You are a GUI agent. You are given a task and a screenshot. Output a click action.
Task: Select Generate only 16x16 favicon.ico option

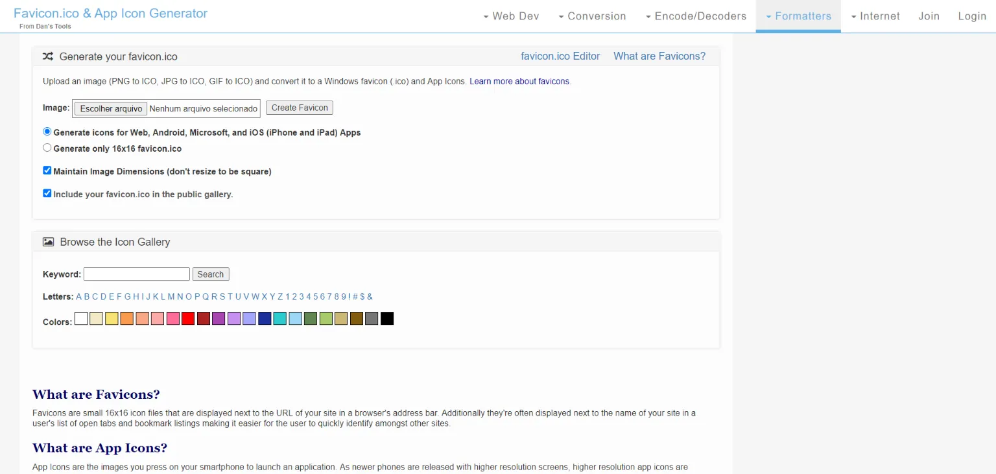point(47,148)
